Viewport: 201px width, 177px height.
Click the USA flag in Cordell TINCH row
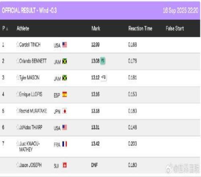point(65,45)
